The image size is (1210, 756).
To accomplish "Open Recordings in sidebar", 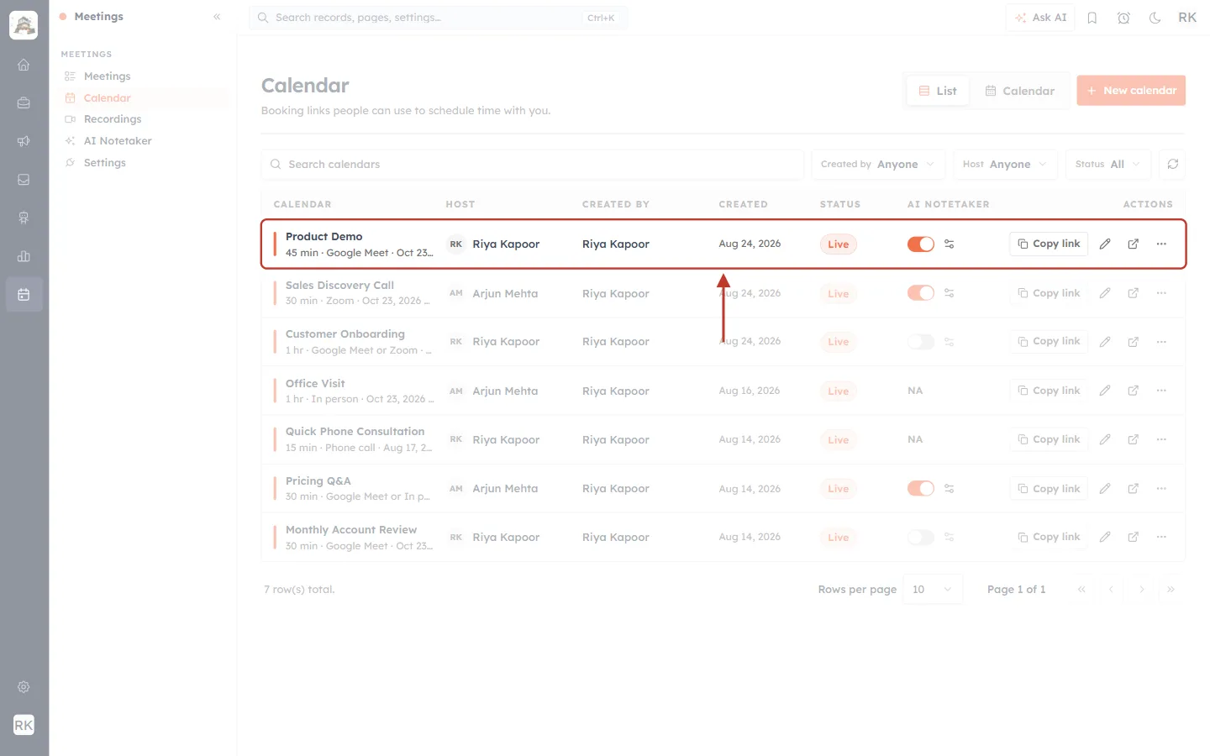I will pyautogui.click(x=113, y=119).
